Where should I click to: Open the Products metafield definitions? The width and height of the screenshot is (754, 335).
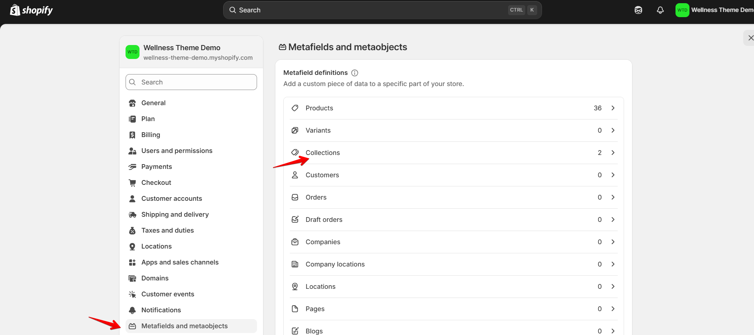[x=454, y=108]
